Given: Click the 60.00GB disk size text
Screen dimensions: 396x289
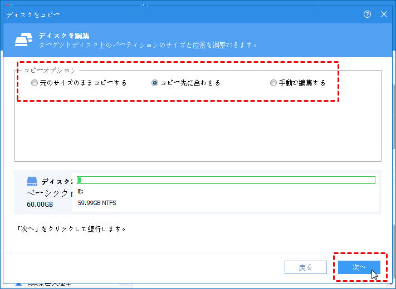Looking at the screenshot, I should [x=40, y=205].
